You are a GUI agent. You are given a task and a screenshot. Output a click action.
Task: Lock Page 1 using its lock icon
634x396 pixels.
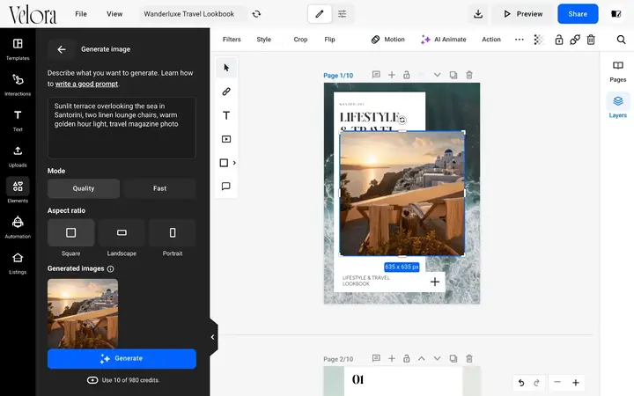(406, 75)
